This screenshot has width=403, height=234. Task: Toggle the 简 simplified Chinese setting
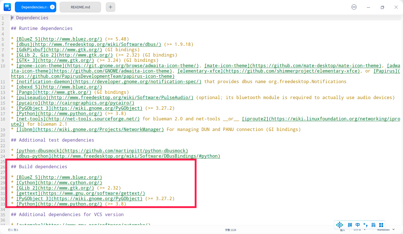tap(373, 225)
